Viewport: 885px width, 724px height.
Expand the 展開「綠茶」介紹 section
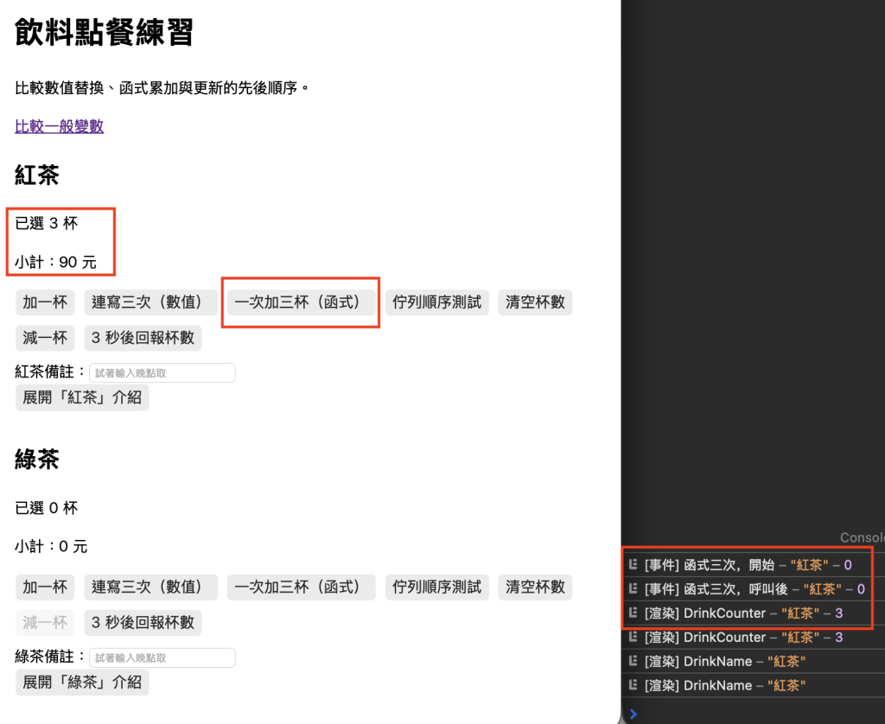[82, 682]
